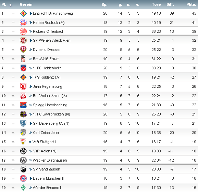Open the SpVgg Unterhaching team page

pyautogui.click(x=50, y=105)
